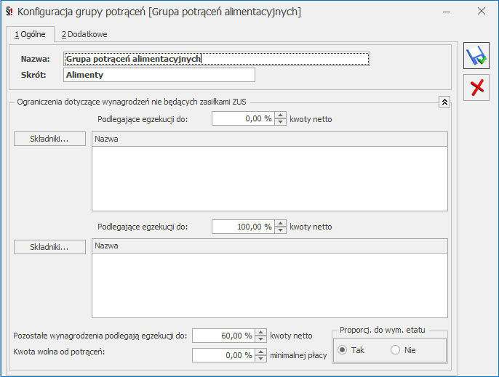Select the Nie radio button
Screen dimensions: 499x377
(396, 350)
